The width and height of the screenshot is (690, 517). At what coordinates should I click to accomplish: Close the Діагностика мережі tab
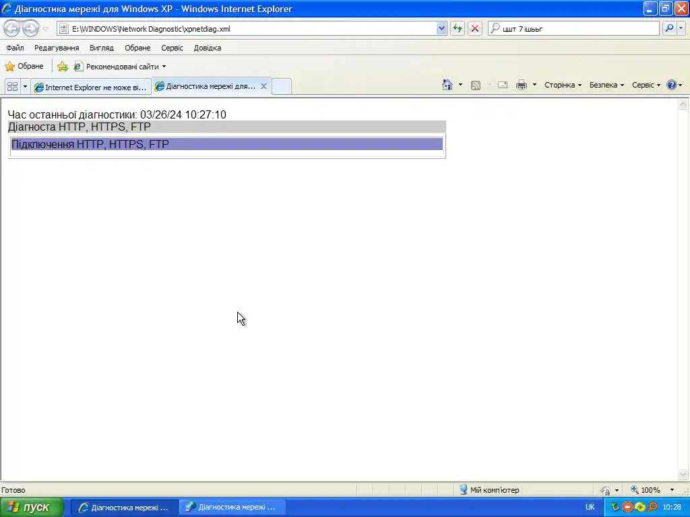263,86
